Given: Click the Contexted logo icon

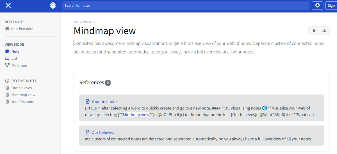Looking at the screenshot, I should [x=53, y=5].
